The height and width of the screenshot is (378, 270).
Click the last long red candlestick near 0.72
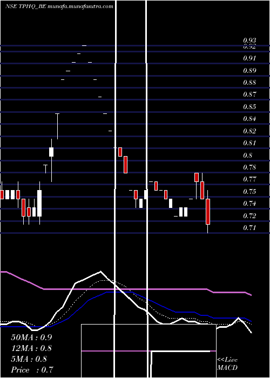208,212
